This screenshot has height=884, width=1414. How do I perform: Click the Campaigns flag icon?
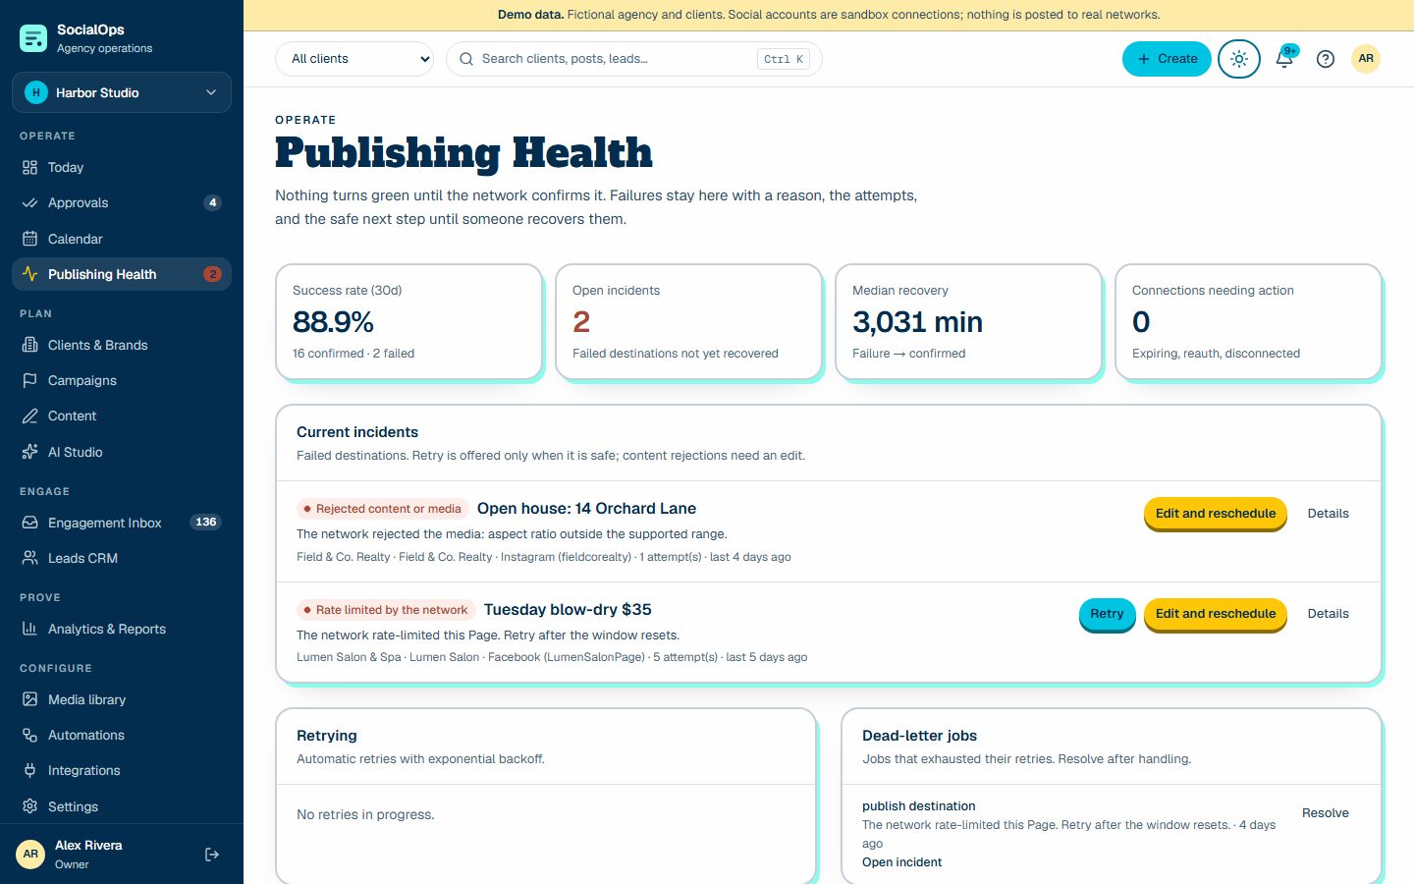[30, 380]
